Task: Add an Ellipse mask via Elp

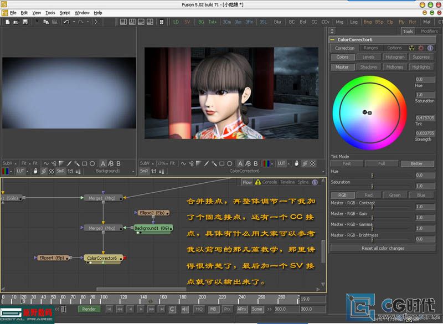Action: tap(390, 22)
